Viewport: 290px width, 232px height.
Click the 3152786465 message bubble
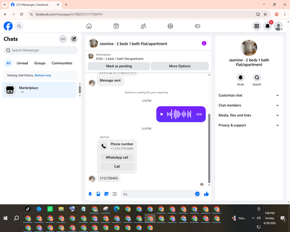(x=108, y=178)
